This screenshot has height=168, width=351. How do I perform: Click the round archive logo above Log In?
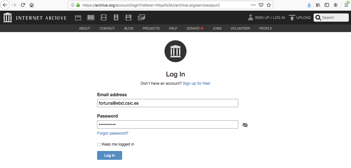tap(175, 51)
